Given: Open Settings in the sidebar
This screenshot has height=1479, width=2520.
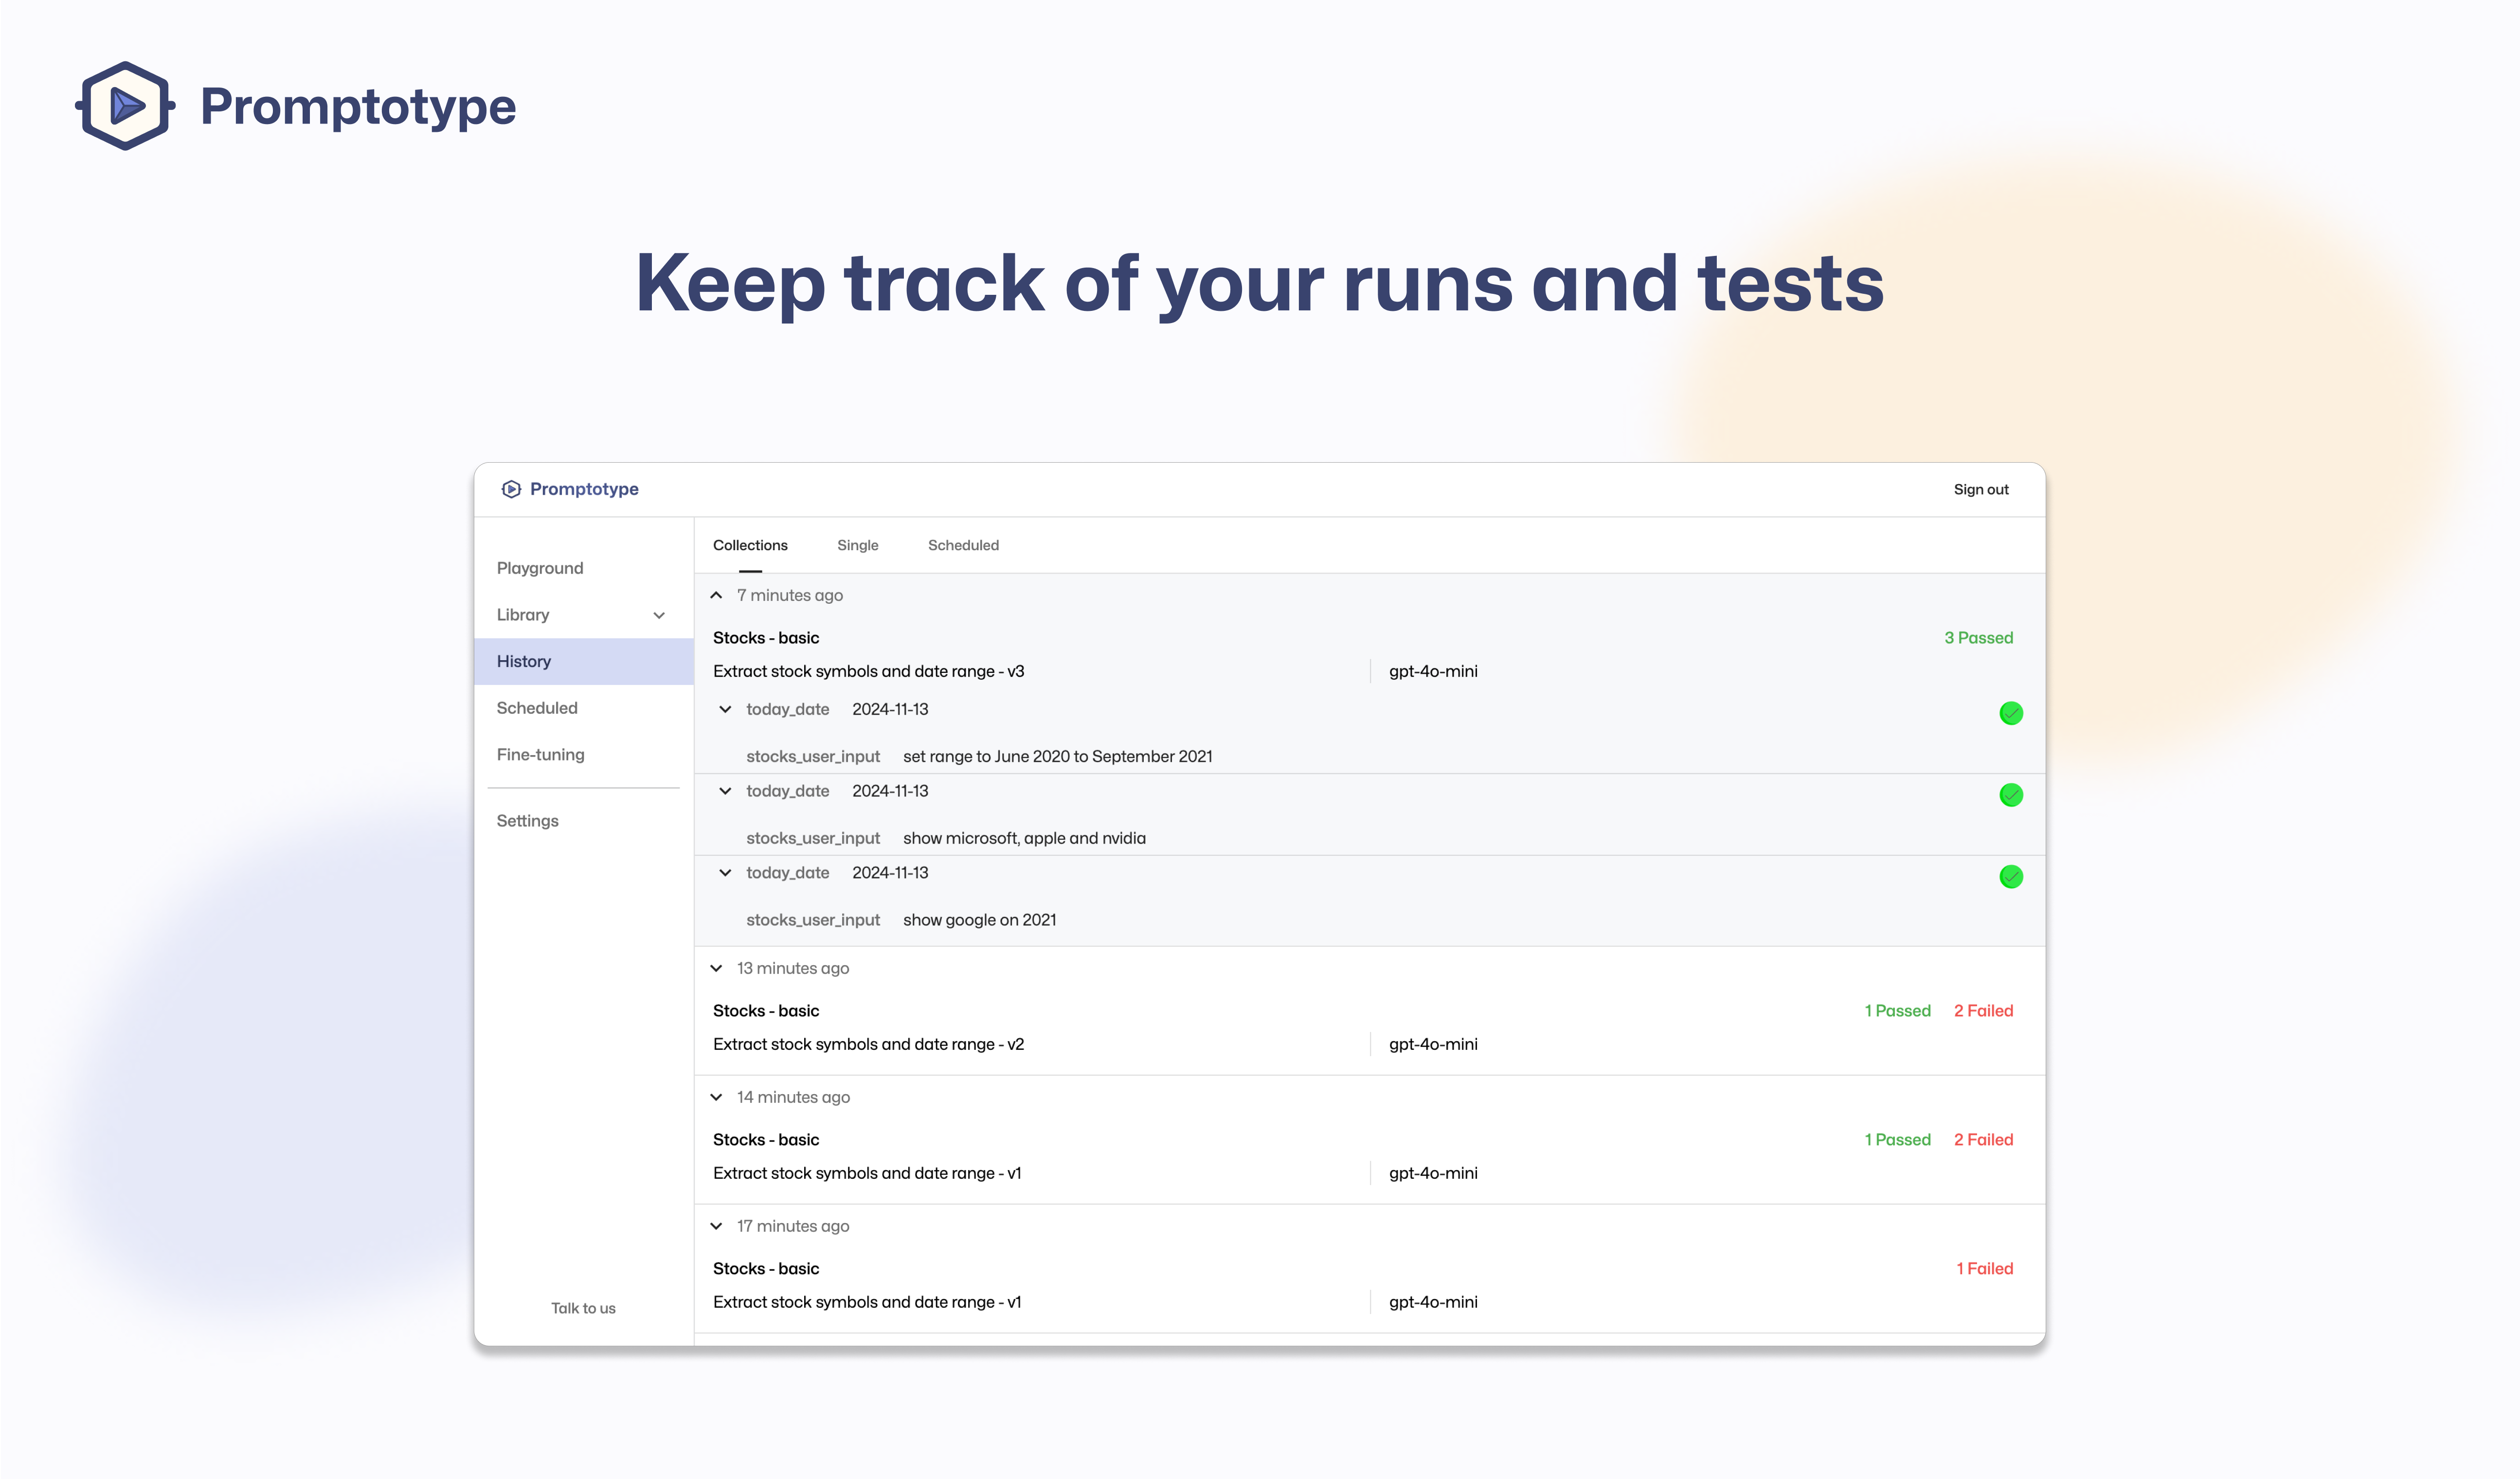Looking at the screenshot, I should [x=527, y=820].
